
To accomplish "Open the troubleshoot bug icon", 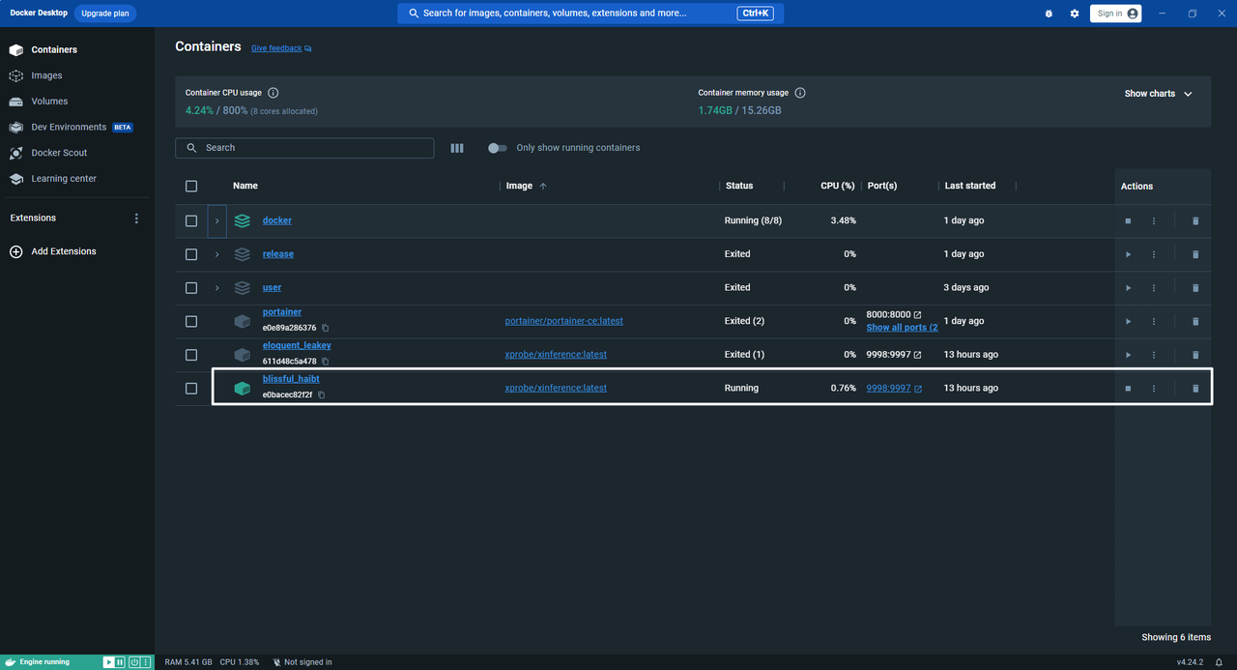I will click(x=1050, y=14).
